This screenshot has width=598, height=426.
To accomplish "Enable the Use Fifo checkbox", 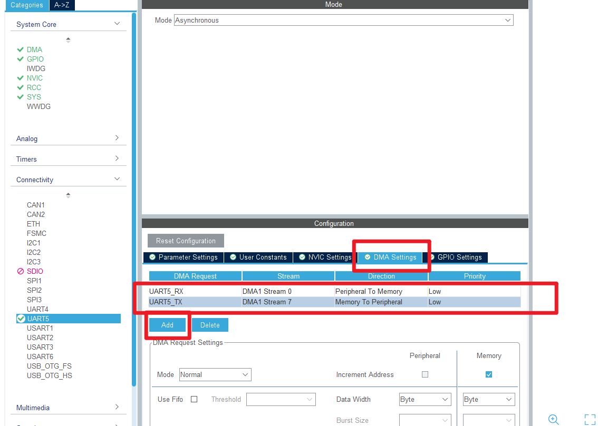I will 194,399.
